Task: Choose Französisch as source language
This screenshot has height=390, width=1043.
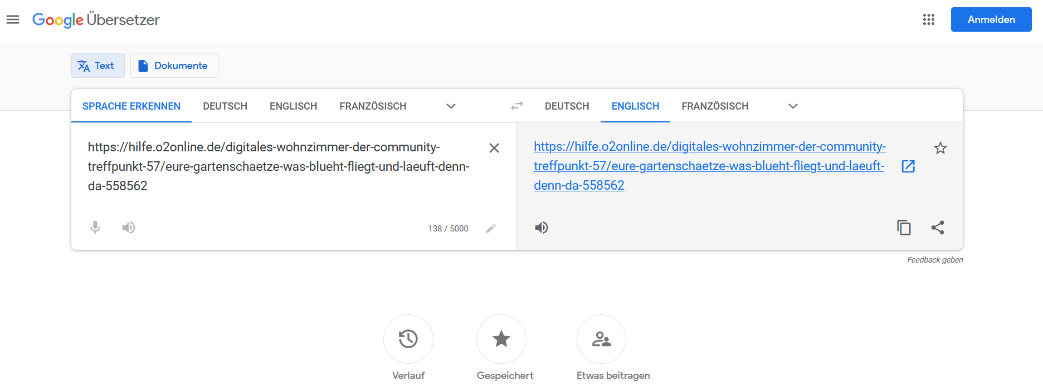Action: 373,106
